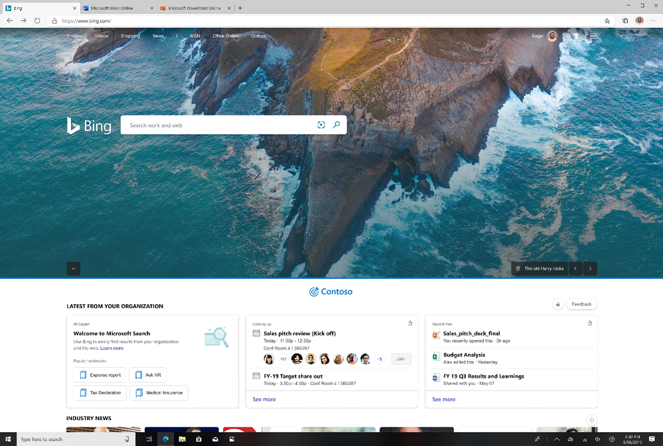
Task: Show hidden tray icons chevron
Action: (556, 439)
